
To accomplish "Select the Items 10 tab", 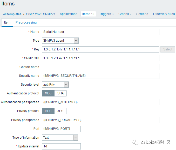I will pyautogui.click(x=88, y=14).
